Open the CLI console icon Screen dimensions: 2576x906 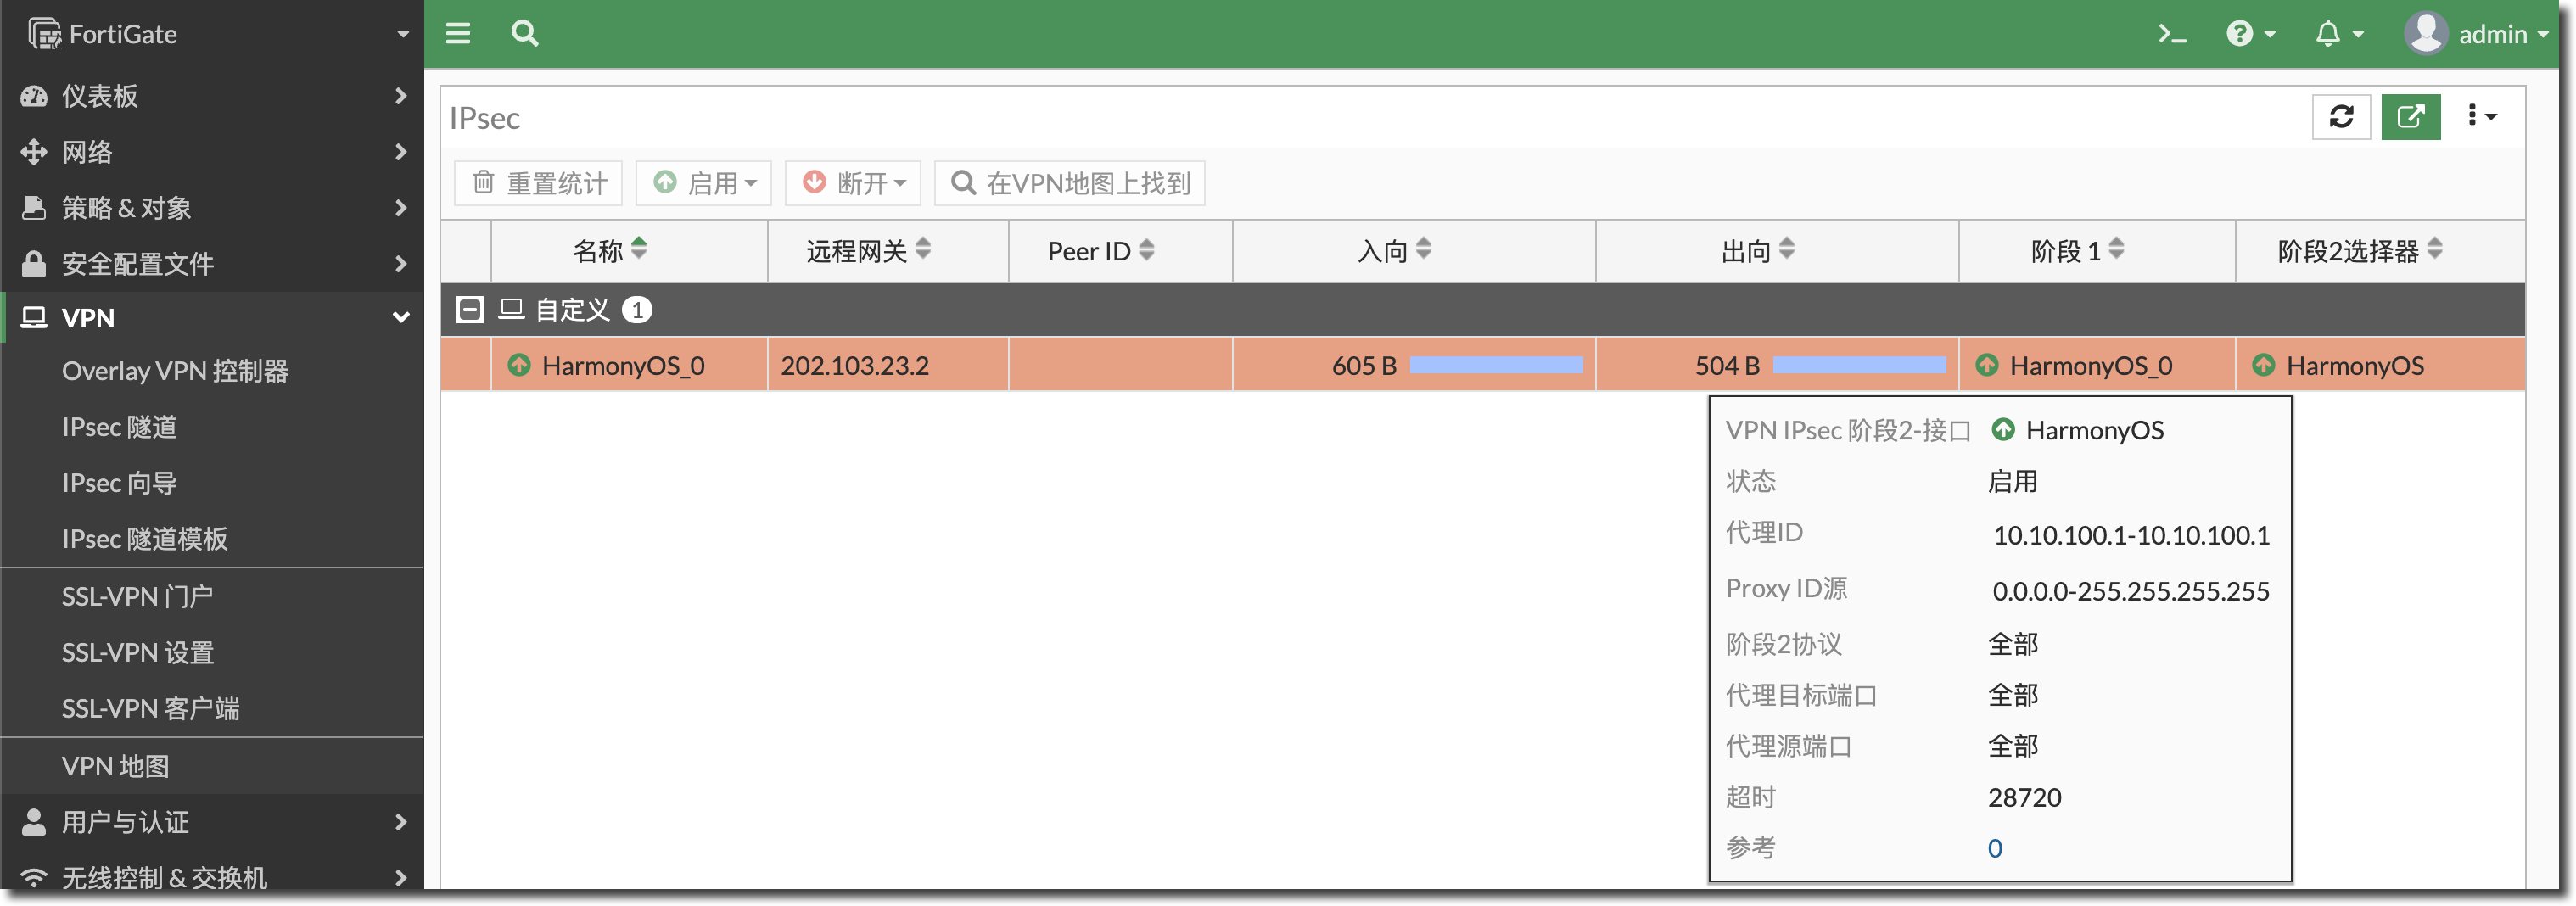pyautogui.click(x=2171, y=34)
